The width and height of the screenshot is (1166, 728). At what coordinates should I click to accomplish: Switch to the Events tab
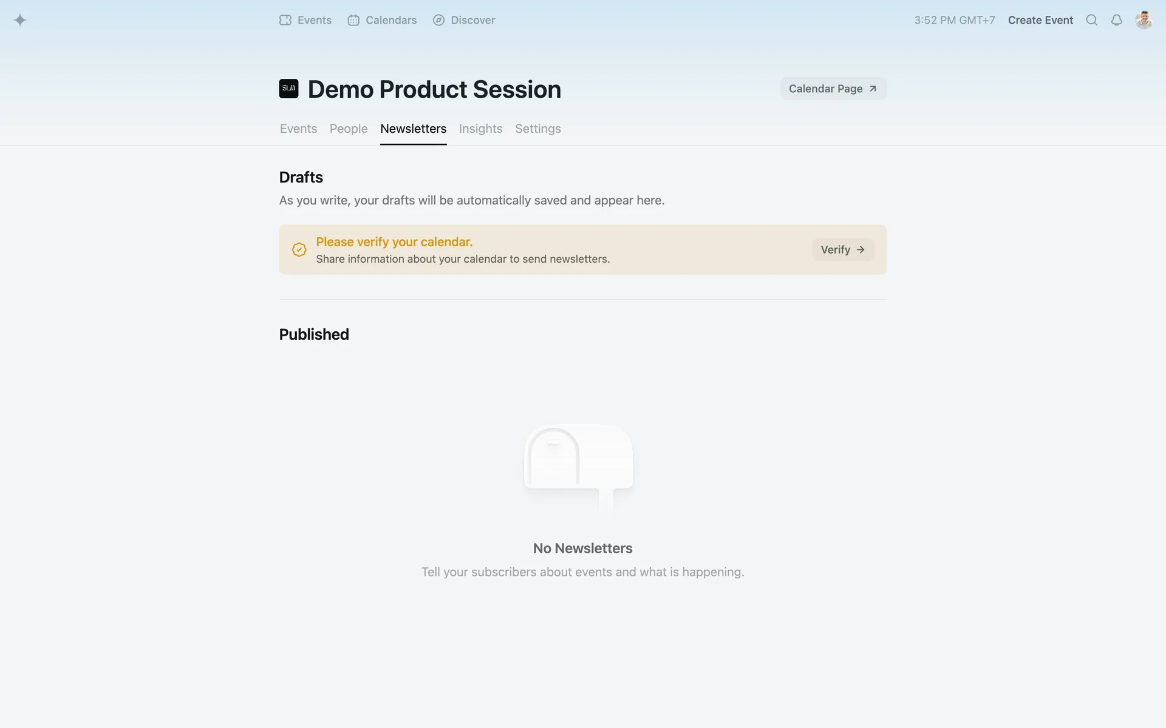[x=298, y=129]
